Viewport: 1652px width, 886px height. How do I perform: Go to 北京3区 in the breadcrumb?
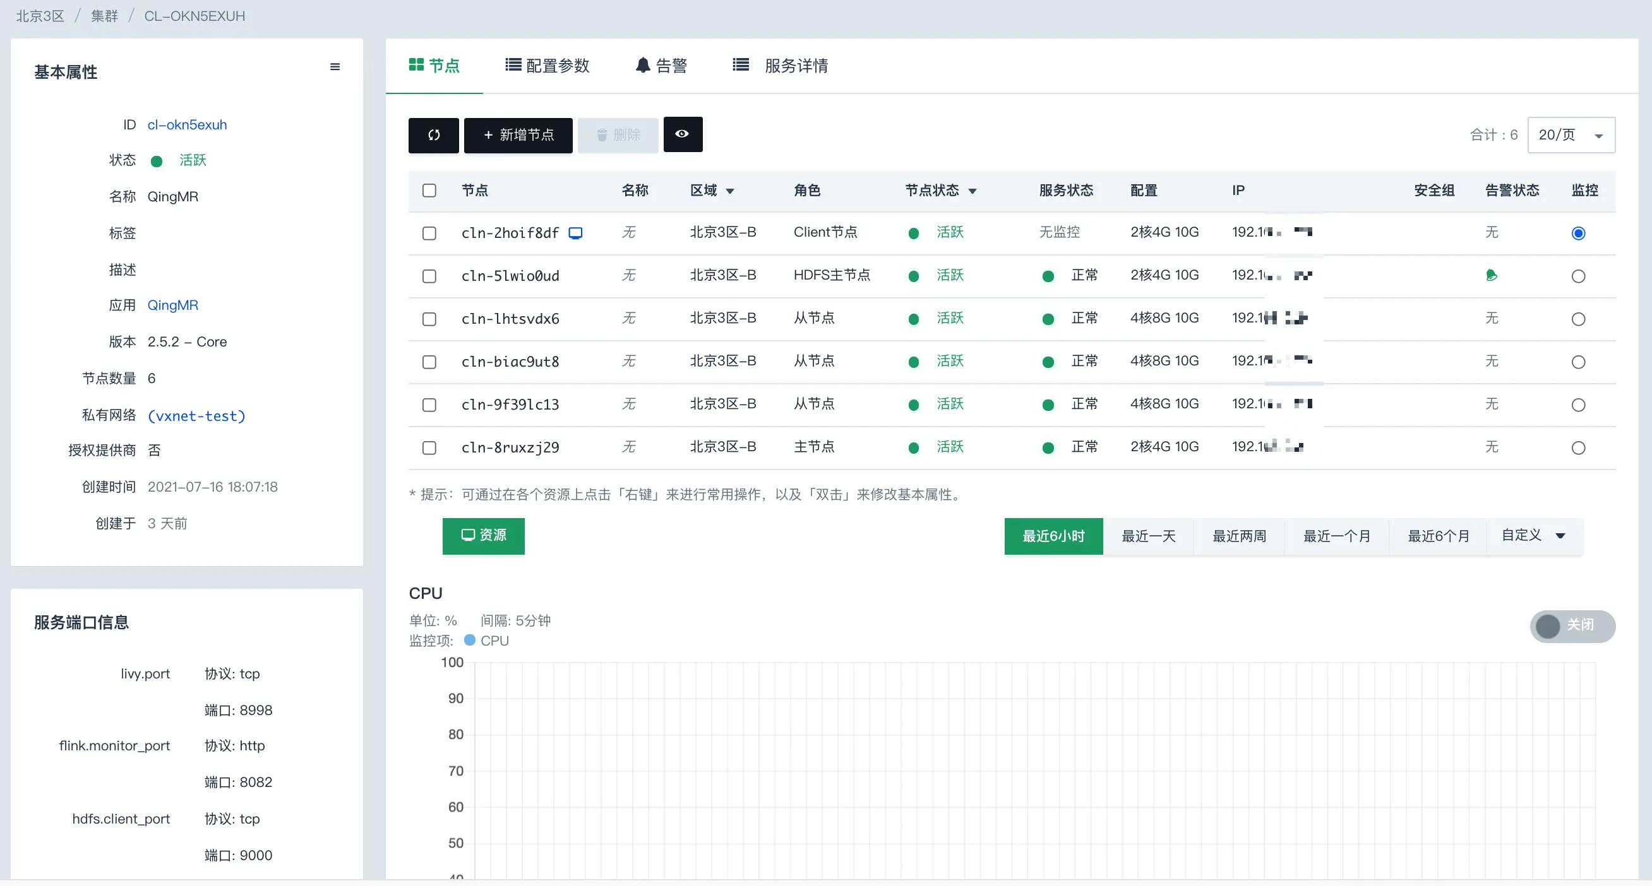(x=40, y=16)
